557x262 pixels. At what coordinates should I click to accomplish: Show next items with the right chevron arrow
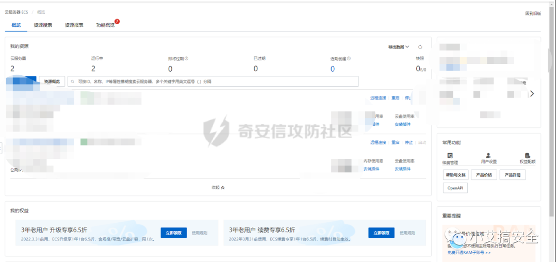532,94
